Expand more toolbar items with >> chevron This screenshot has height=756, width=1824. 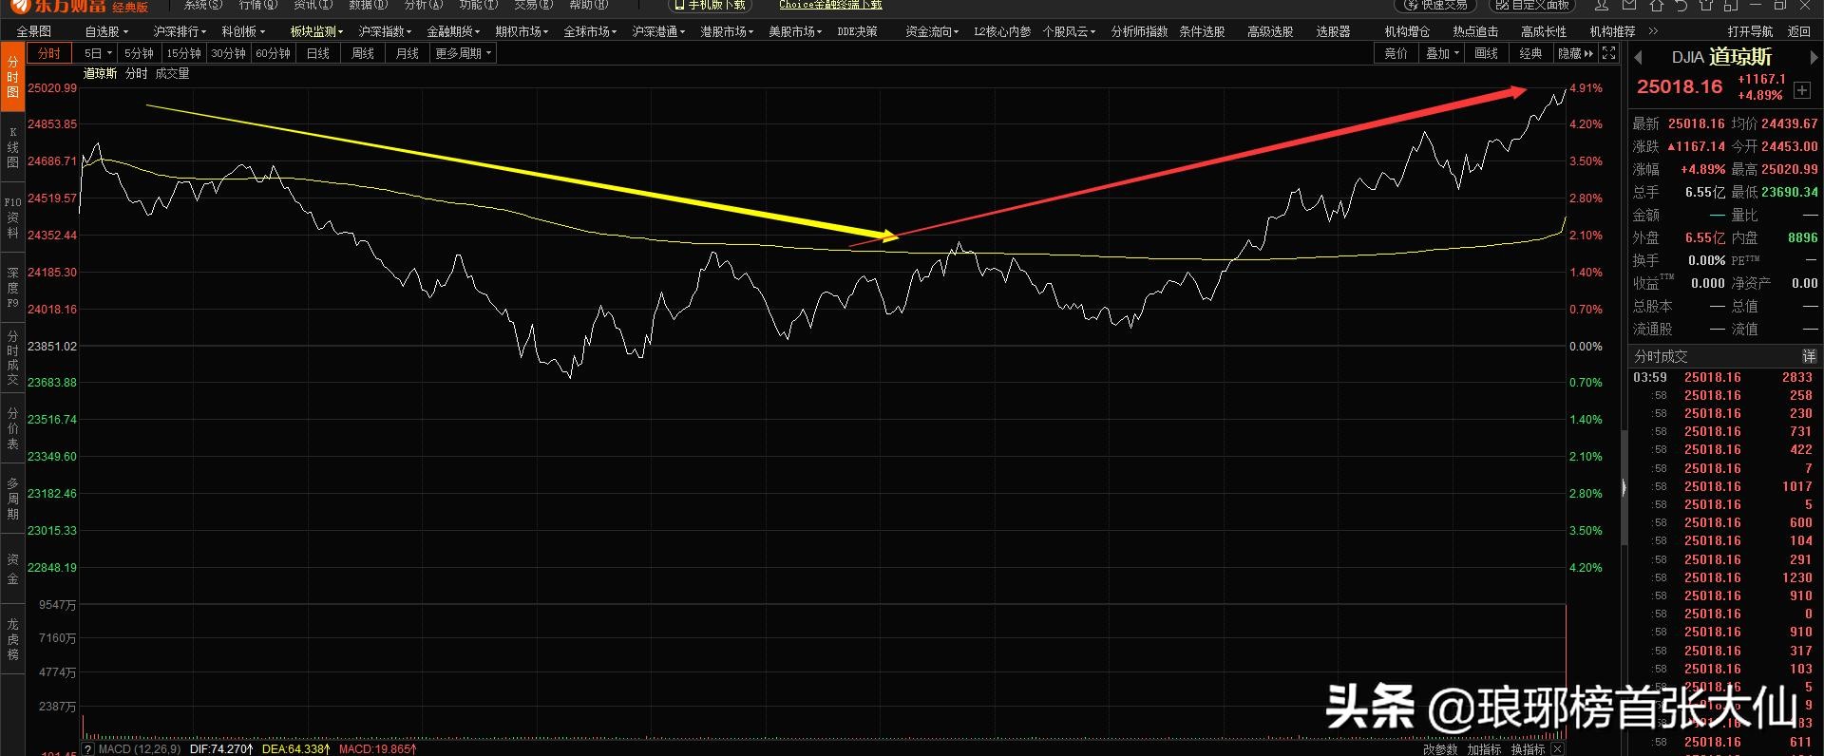(1653, 31)
